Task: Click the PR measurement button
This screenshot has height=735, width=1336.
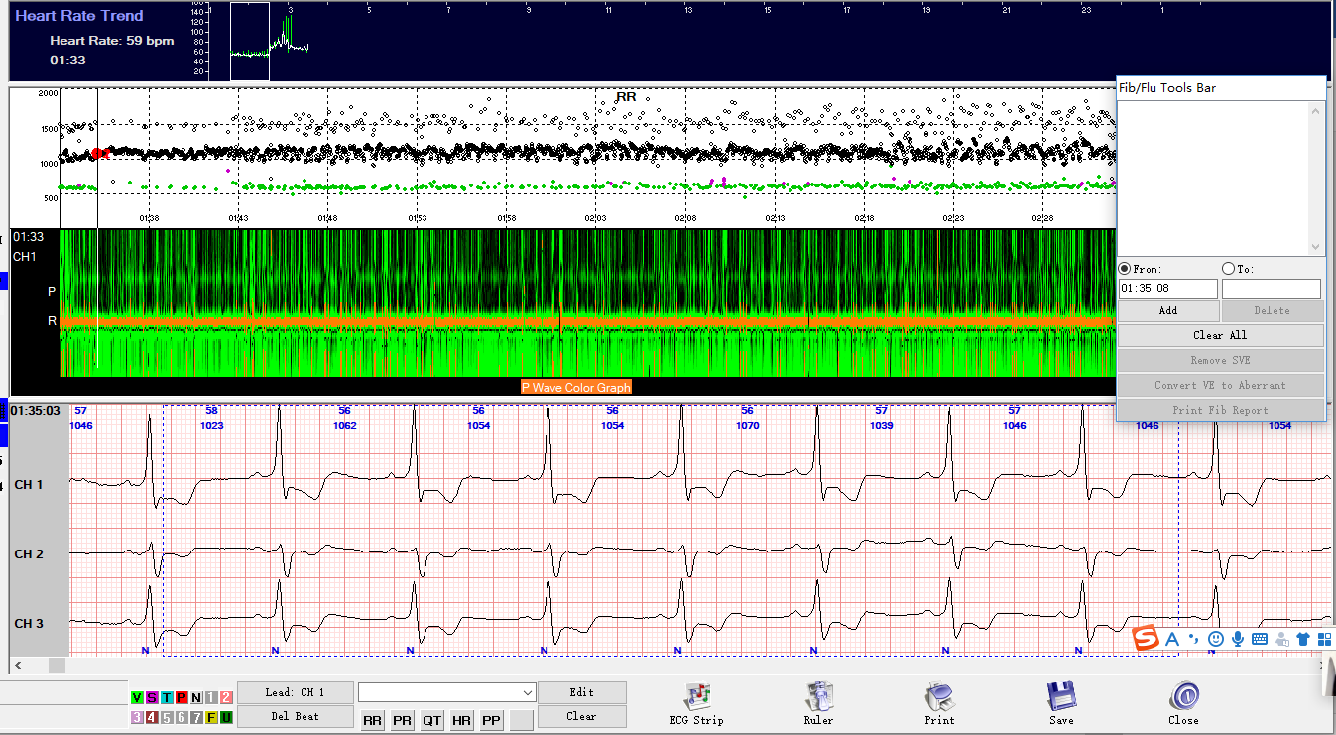Action: click(402, 721)
